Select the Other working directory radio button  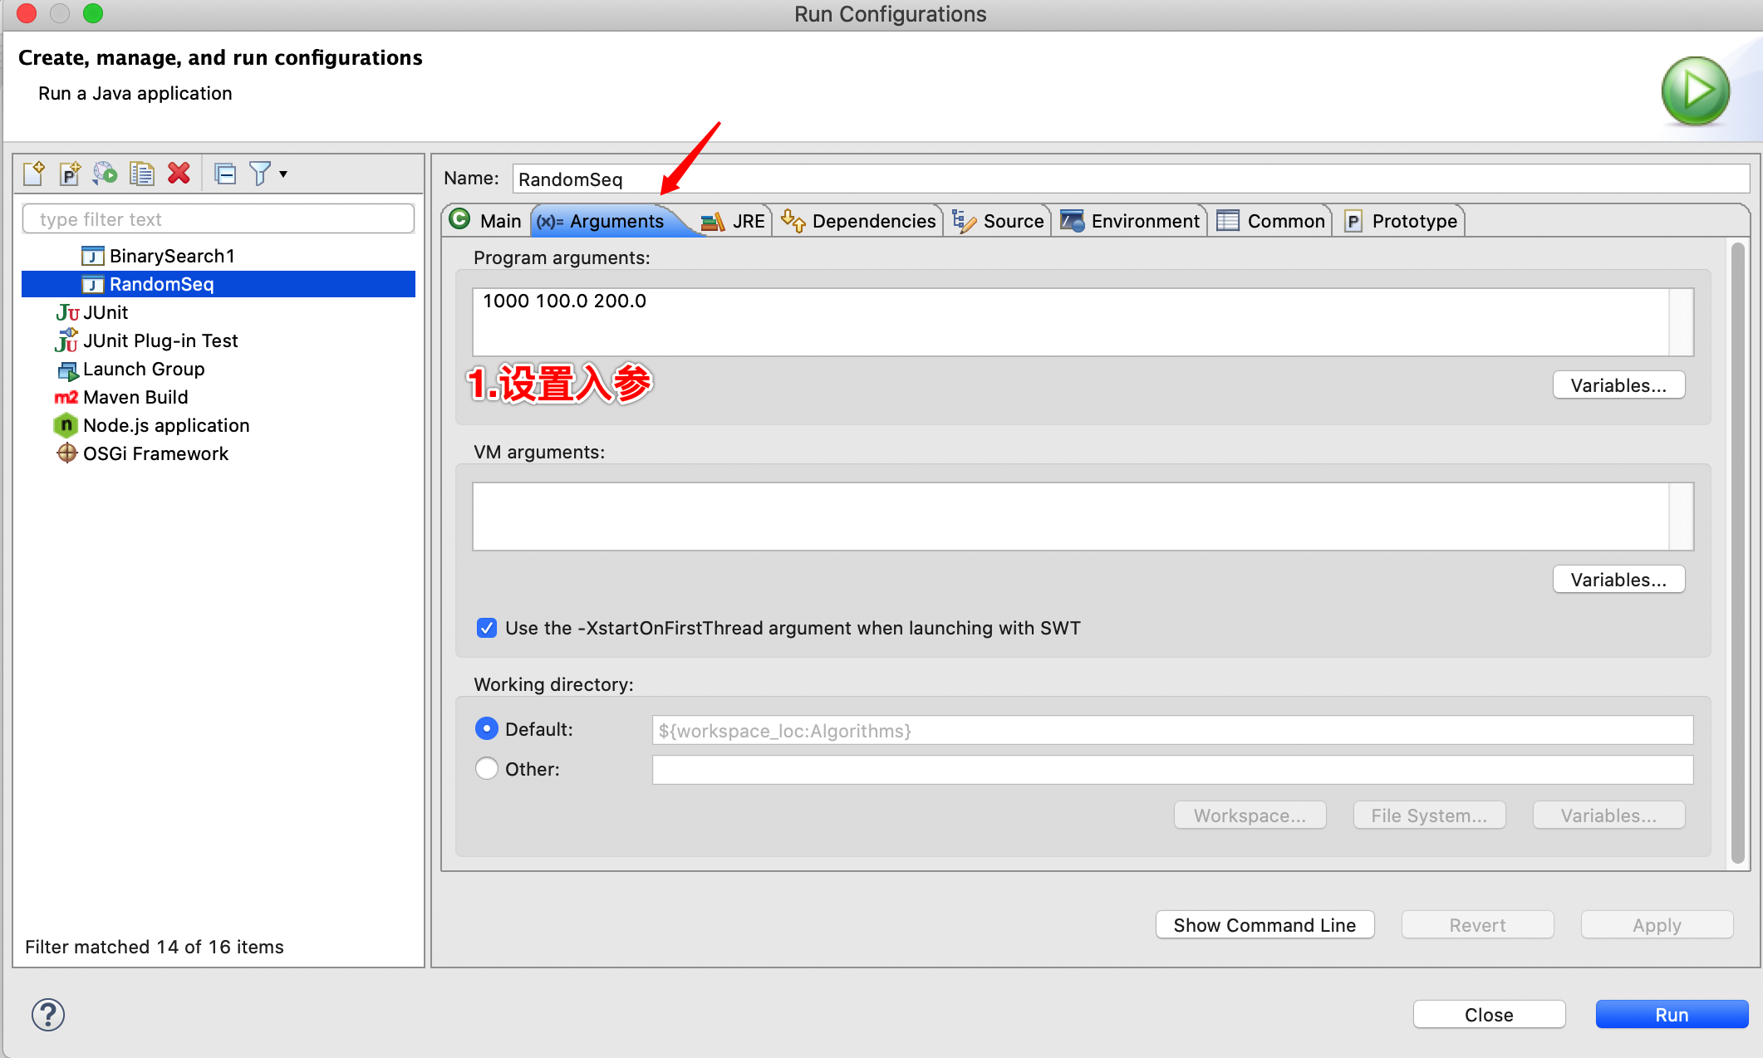click(x=487, y=769)
